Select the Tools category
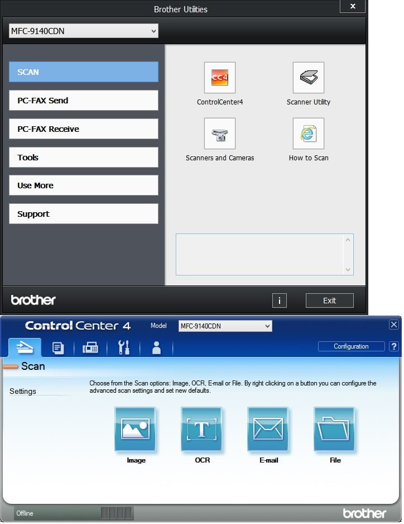The image size is (404, 524). click(84, 157)
